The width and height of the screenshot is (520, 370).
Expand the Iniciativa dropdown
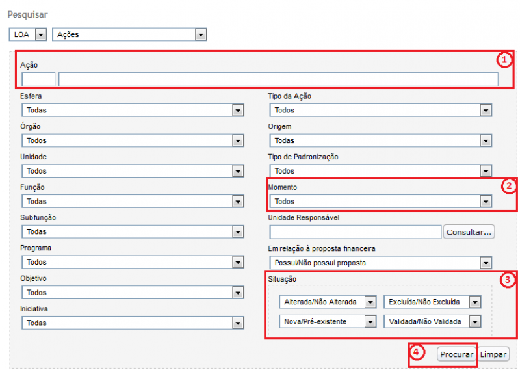click(133, 323)
